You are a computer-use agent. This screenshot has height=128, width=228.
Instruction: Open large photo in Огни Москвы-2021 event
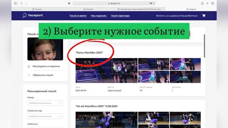tap(107, 70)
